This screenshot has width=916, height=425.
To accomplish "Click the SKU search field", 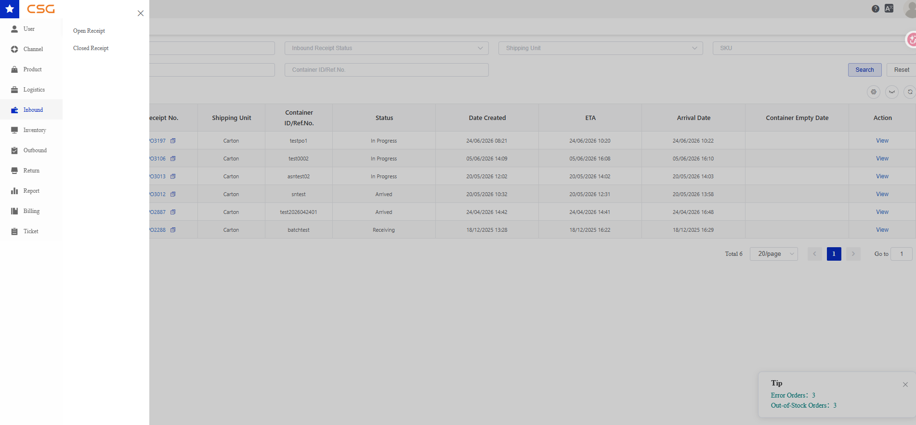I will (x=814, y=48).
